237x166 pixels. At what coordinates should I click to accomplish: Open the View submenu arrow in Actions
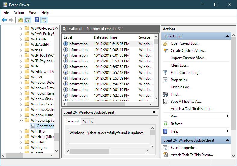[x=228, y=116]
